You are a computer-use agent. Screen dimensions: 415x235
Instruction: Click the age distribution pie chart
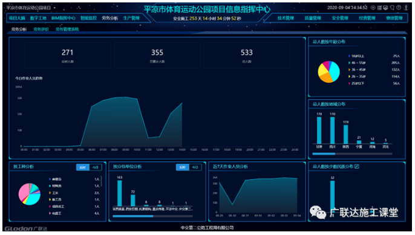click(328, 72)
